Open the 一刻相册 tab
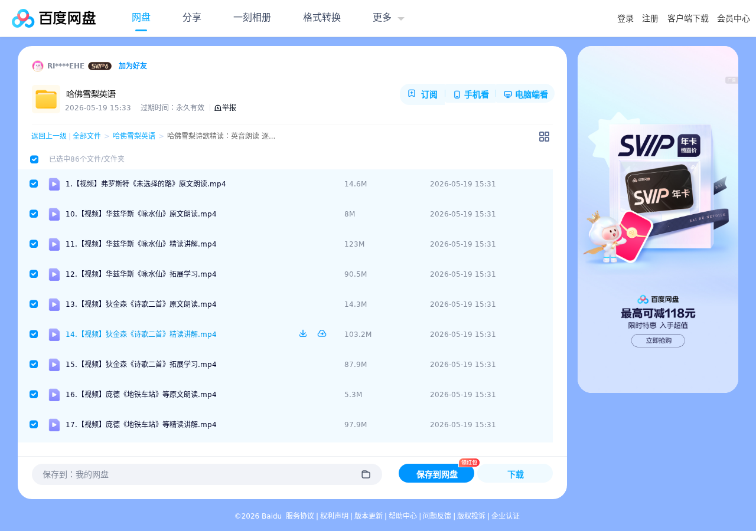This screenshot has width=756, height=531. coord(252,18)
